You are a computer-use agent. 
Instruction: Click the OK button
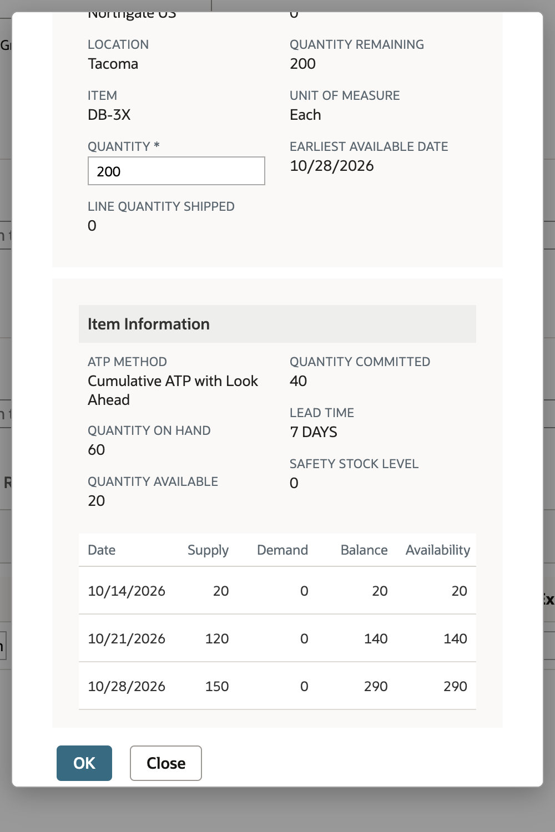[x=84, y=763]
